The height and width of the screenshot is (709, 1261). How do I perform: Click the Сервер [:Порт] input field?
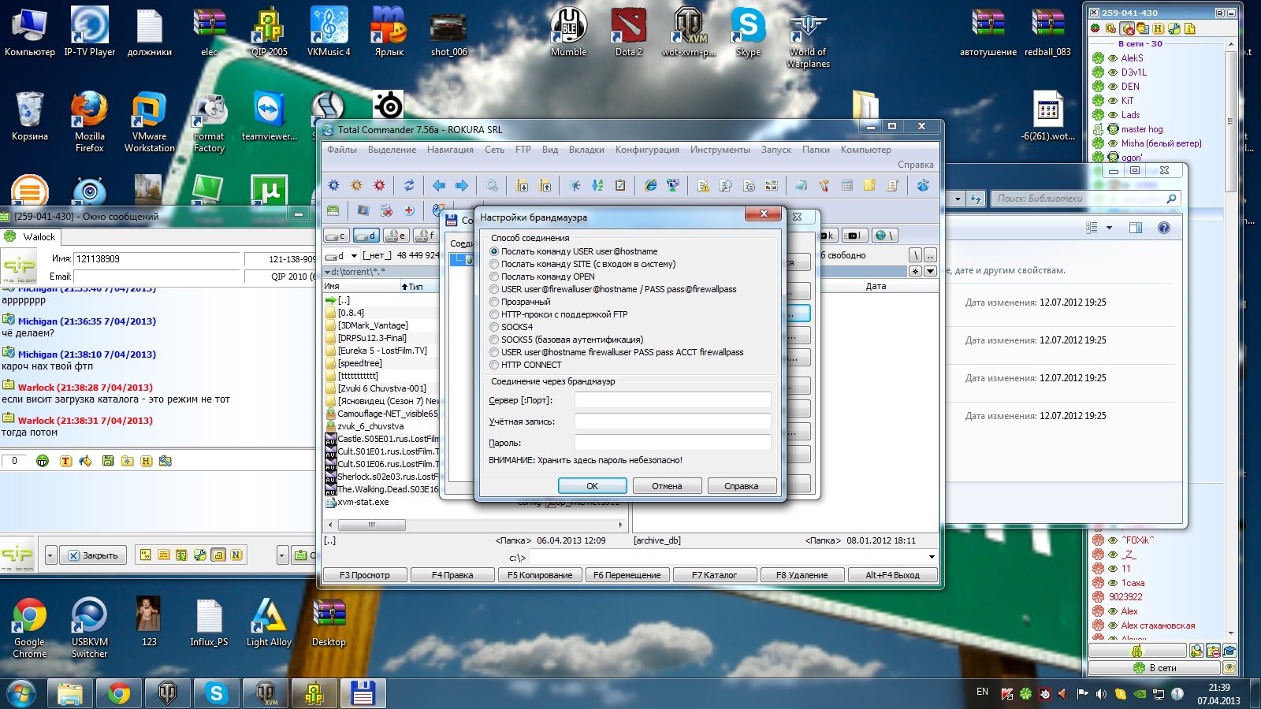(672, 400)
